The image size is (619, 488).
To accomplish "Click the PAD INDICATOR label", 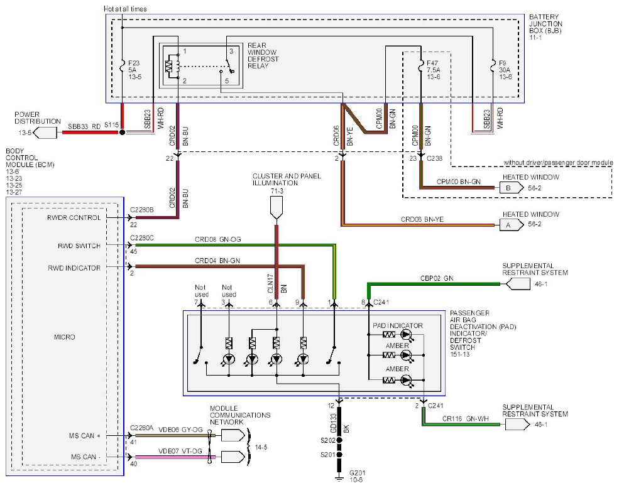I will click(398, 325).
